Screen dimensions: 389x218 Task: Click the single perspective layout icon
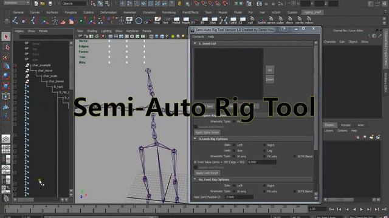6,139
